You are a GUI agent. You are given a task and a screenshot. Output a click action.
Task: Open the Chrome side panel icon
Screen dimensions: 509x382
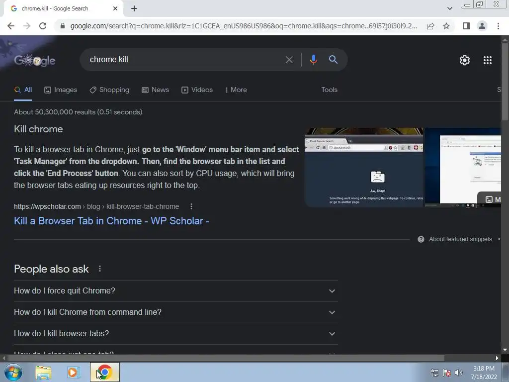(466, 26)
